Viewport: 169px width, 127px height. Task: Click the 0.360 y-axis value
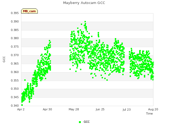pos(15,72)
